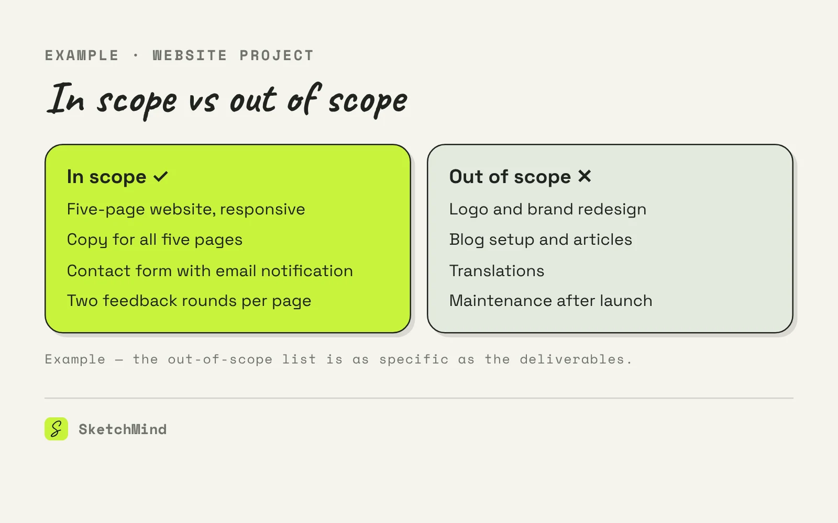Click the horizontal divider line above SketchMind

tap(419, 398)
